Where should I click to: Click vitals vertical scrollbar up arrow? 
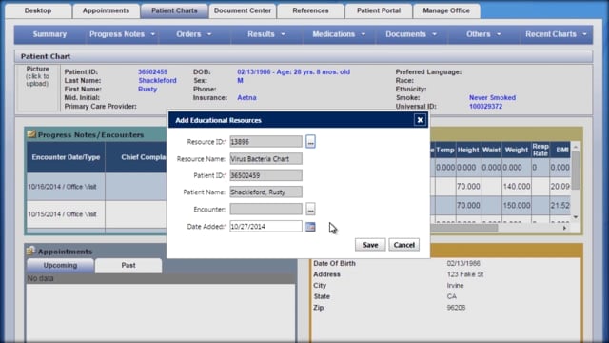pos(576,147)
